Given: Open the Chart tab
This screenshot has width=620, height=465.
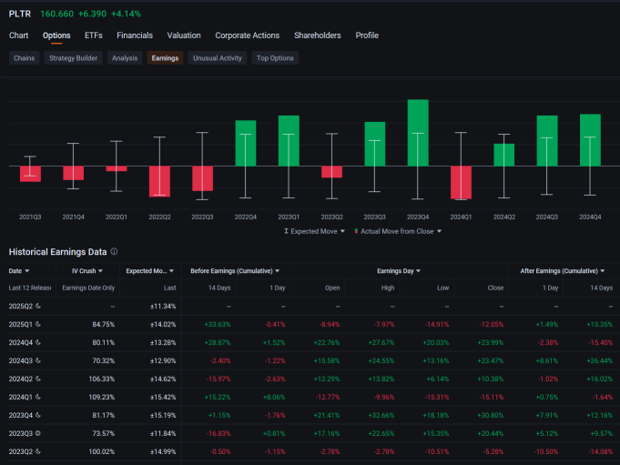Looking at the screenshot, I should [x=18, y=35].
